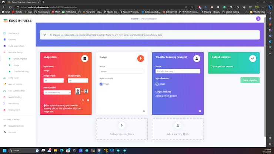This screenshot has height=154, width=274.
Task: Select Create impulse sub-item
Action: tap(20, 59)
